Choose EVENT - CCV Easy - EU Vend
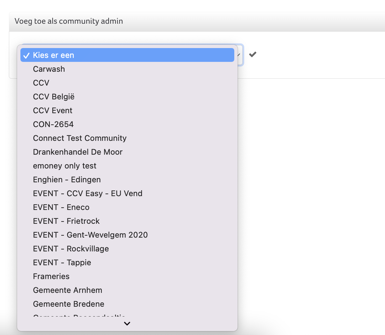This screenshot has height=335, width=385. coord(127,193)
